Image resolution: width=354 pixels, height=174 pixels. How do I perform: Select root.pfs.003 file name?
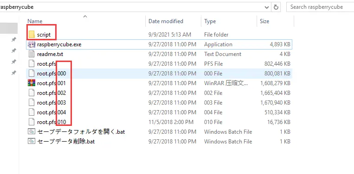pyautogui.click(x=51, y=103)
